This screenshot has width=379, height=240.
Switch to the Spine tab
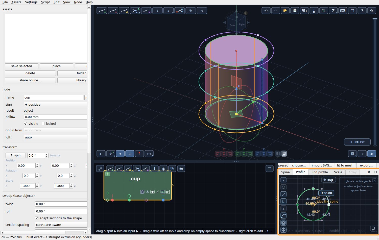coord(286,172)
